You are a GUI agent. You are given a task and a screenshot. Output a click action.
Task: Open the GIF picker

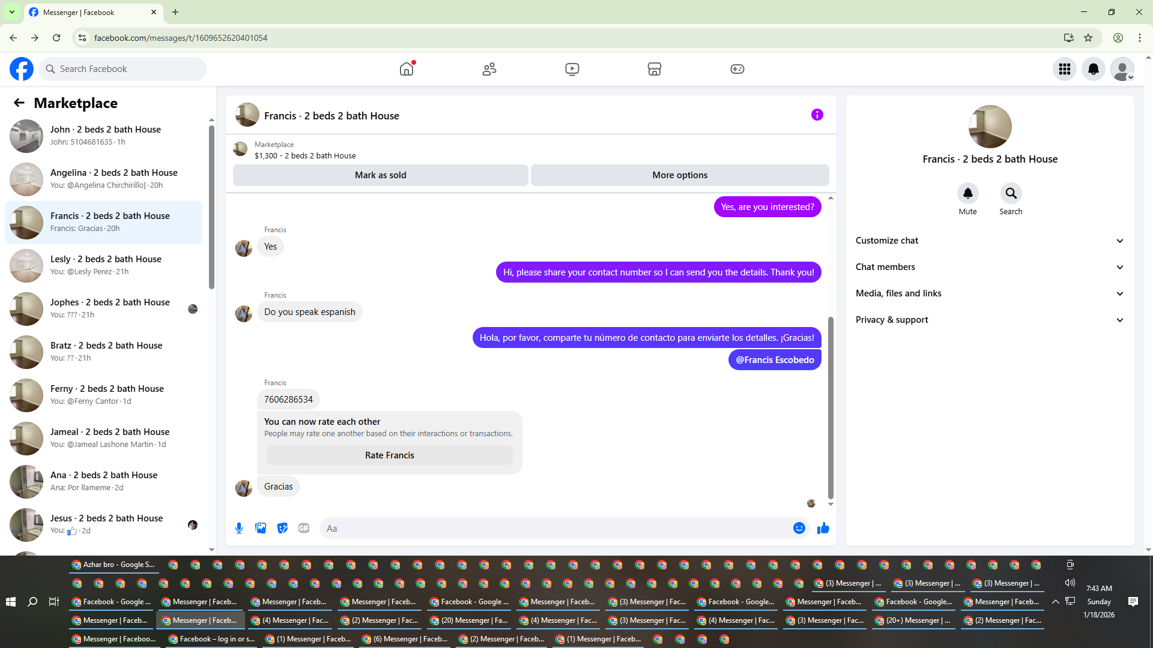pos(304,528)
